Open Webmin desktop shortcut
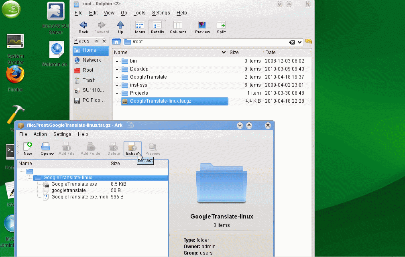Screen dimensions: 405x257 pos(56,54)
